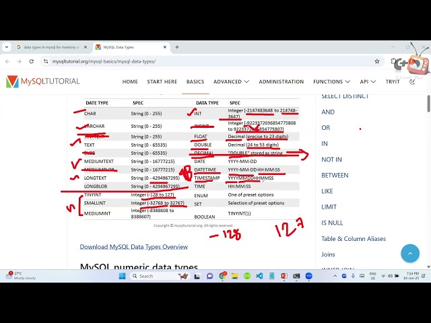The width and height of the screenshot is (431, 323).
Task: Expand the FUNCTIONS dropdown menu
Action: (x=331, y=81)
